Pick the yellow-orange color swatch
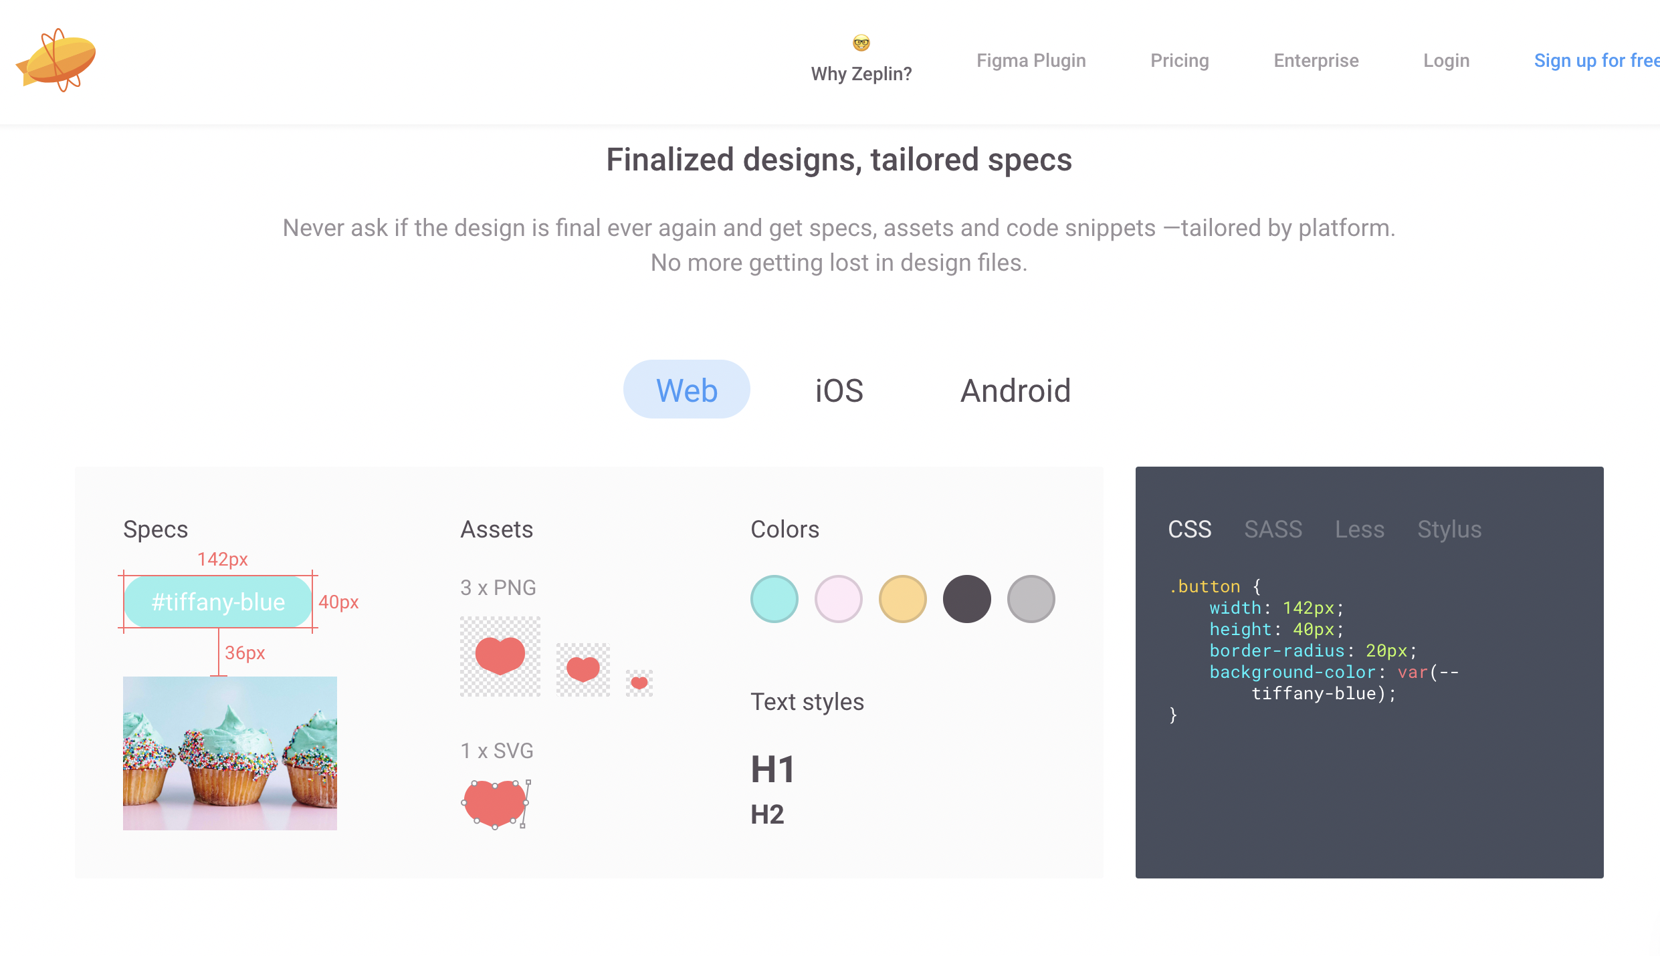 tap(903, 599)
